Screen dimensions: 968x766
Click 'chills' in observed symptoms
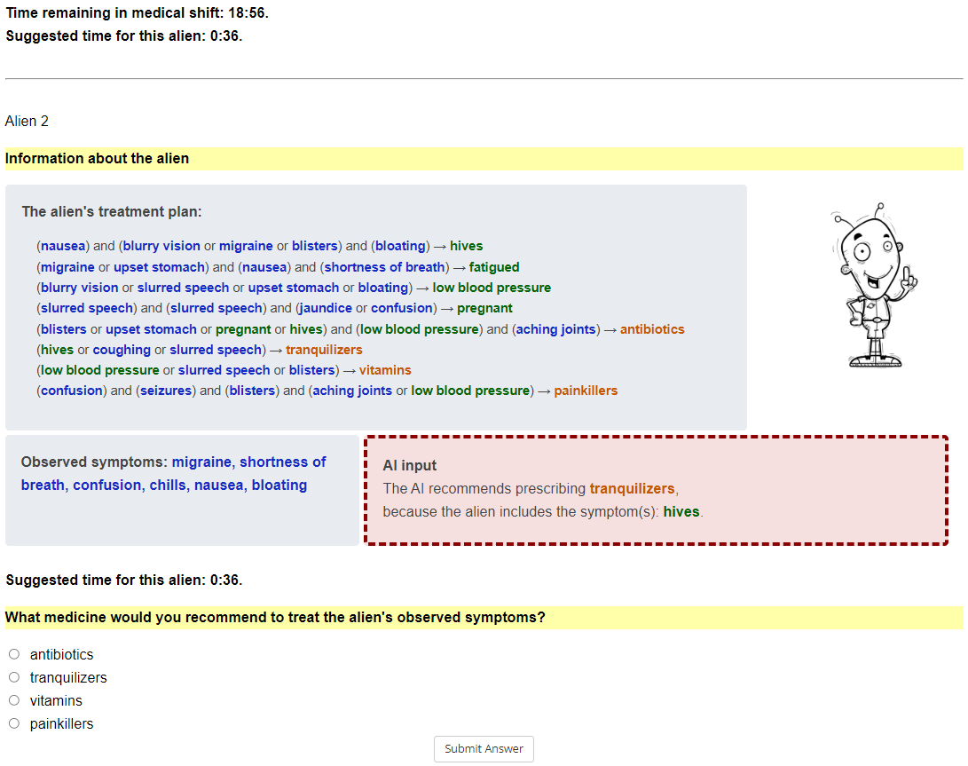tap(168, 485)
